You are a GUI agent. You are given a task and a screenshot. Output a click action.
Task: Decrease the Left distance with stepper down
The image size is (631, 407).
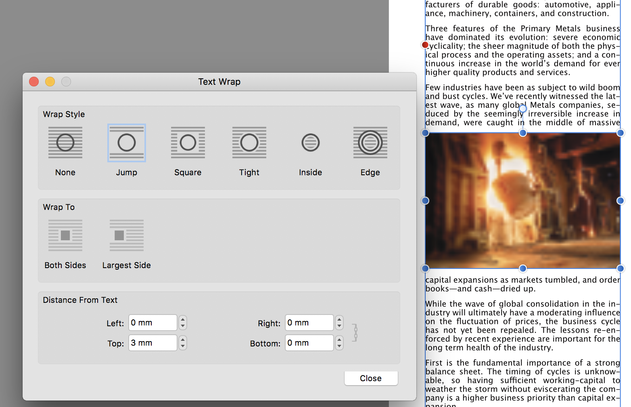click(x=183, y=326)
